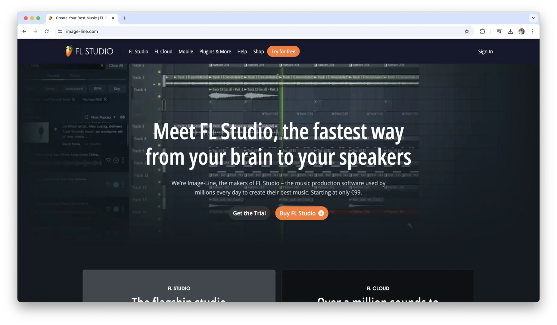Bookmark this page with the star icon
Viewport: 557px width, 325px height.
467,31
